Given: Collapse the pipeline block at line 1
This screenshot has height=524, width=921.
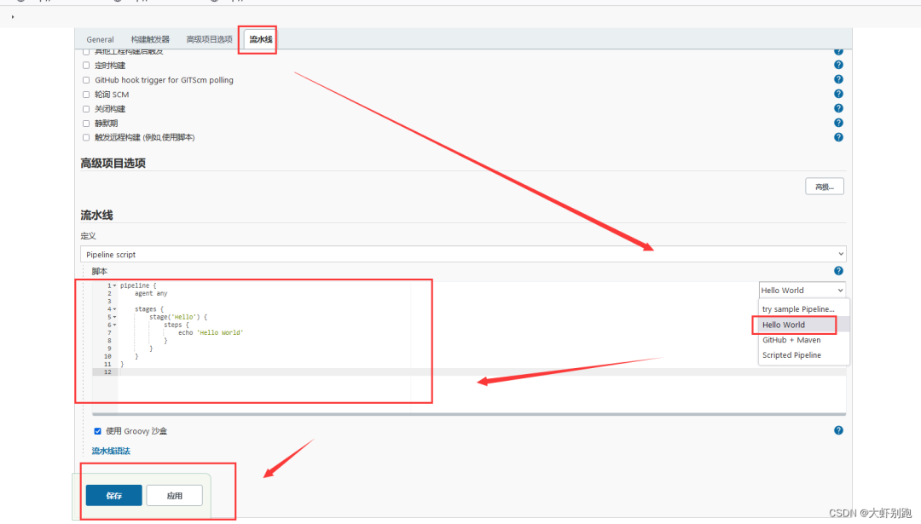Looking at the screenshot, I should 115,285.
